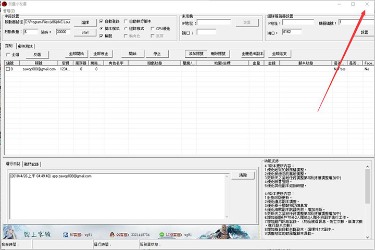
Task: Click the 全部開始 button
Action: tap(77, 54)
